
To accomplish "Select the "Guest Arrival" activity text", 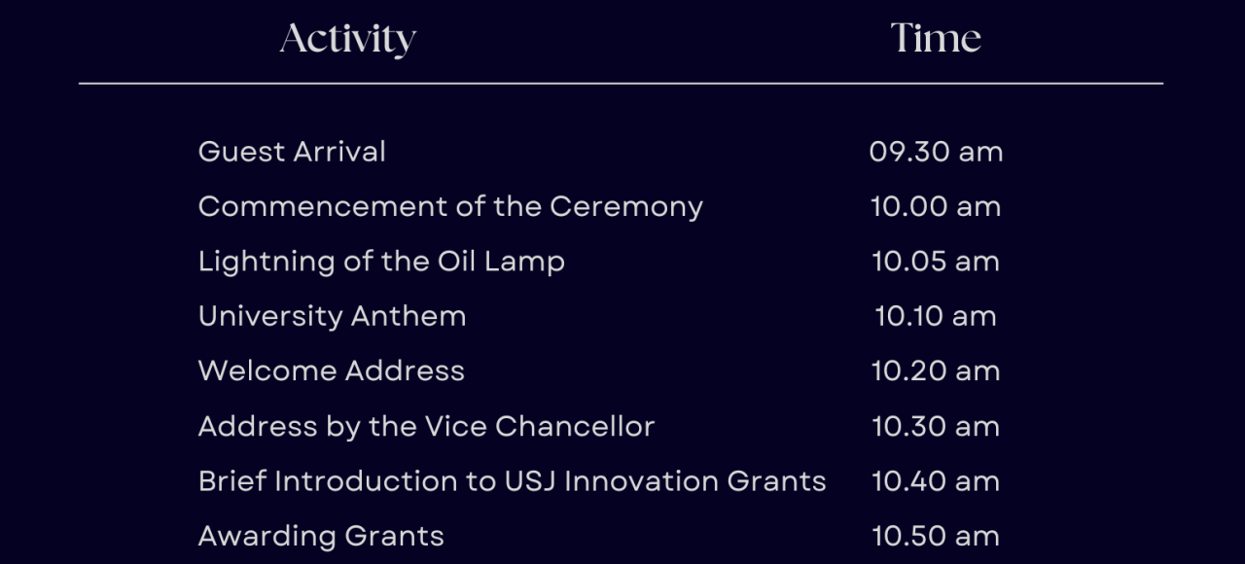I will (292, 152).
